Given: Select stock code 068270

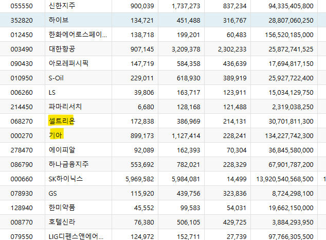Looking at the screenshot, I should (22, 122).
